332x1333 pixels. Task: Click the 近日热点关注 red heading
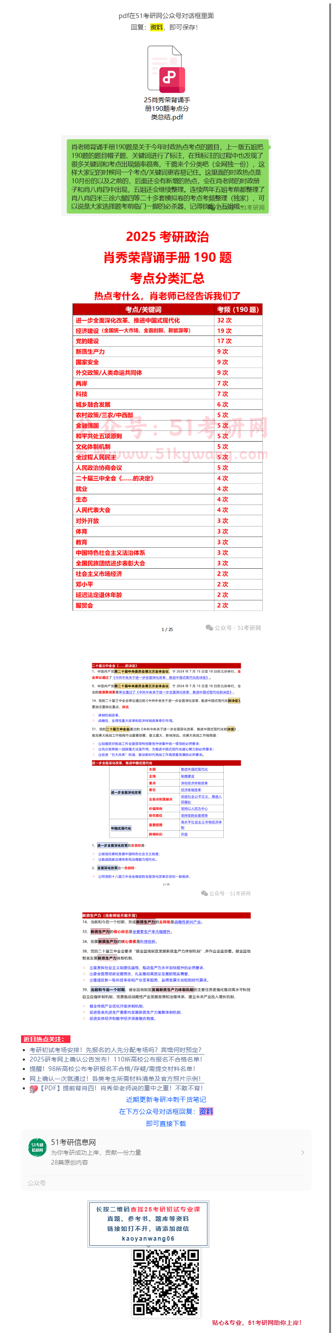coord(45,1039)
